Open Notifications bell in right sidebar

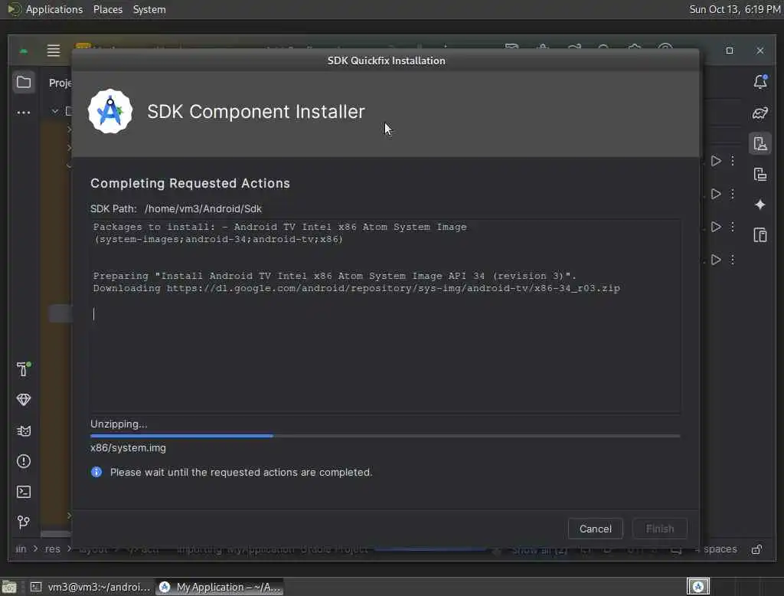pyautogui.click(x=760, y=82)
